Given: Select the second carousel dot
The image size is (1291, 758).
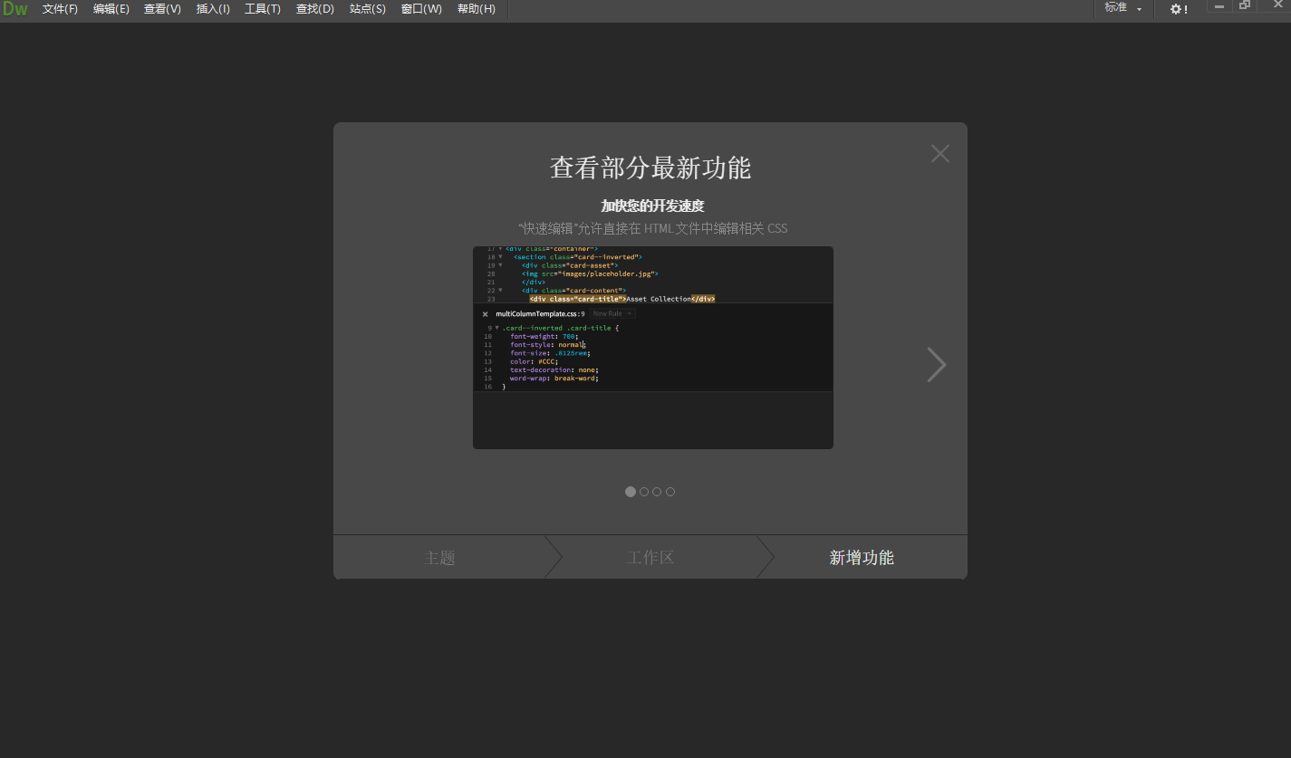Looking at the screenshot, I should (x=643, y=491).
